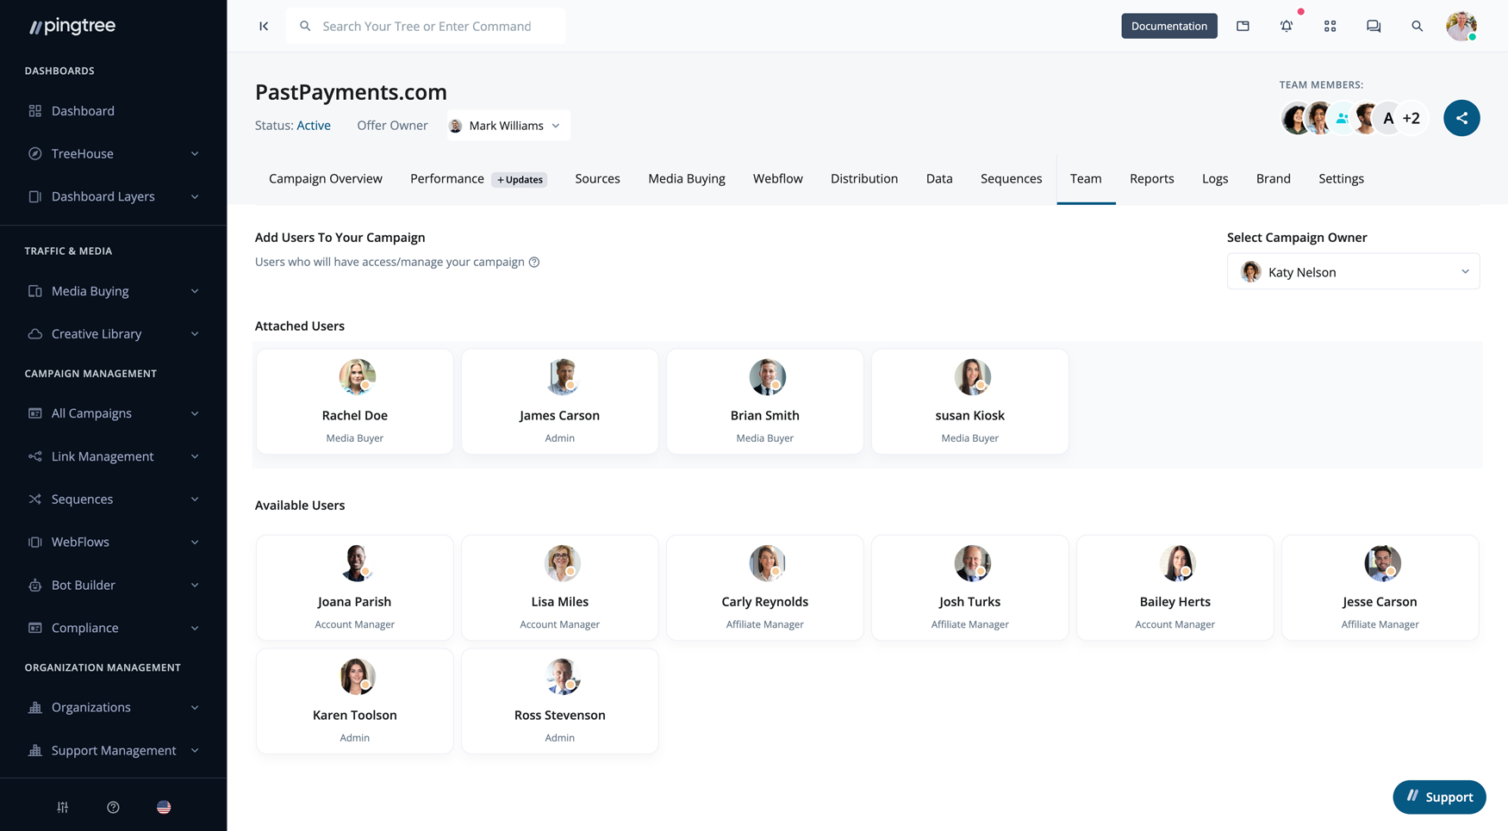The height and width of the screenshot is (831, 1508).
Task: Expand the TreeHouse menu chevron
Action: point(195,153)
